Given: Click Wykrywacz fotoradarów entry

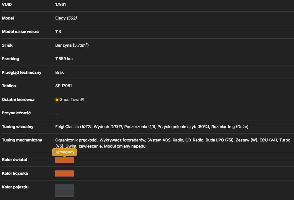Looking at the screenshot, I should point(122,140).
